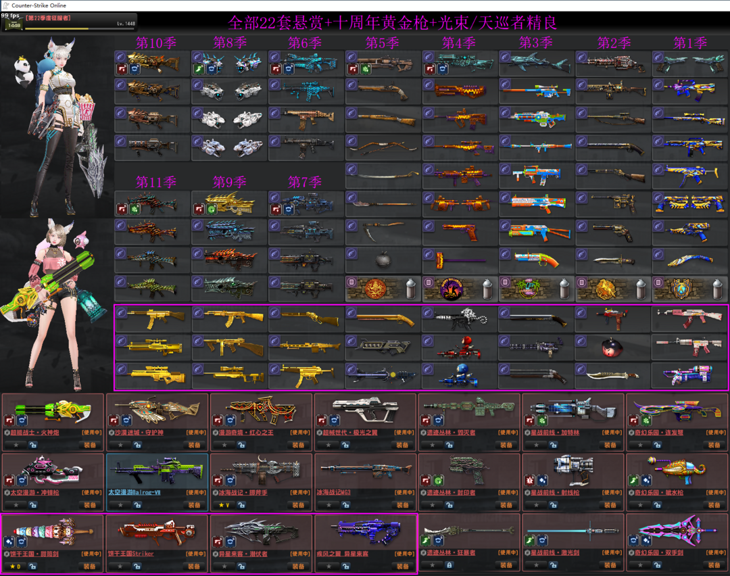
Task: Click 装备 button on 疾风之翼 异星来客 card
Action: pyautogui.click(x=403, y=567)
